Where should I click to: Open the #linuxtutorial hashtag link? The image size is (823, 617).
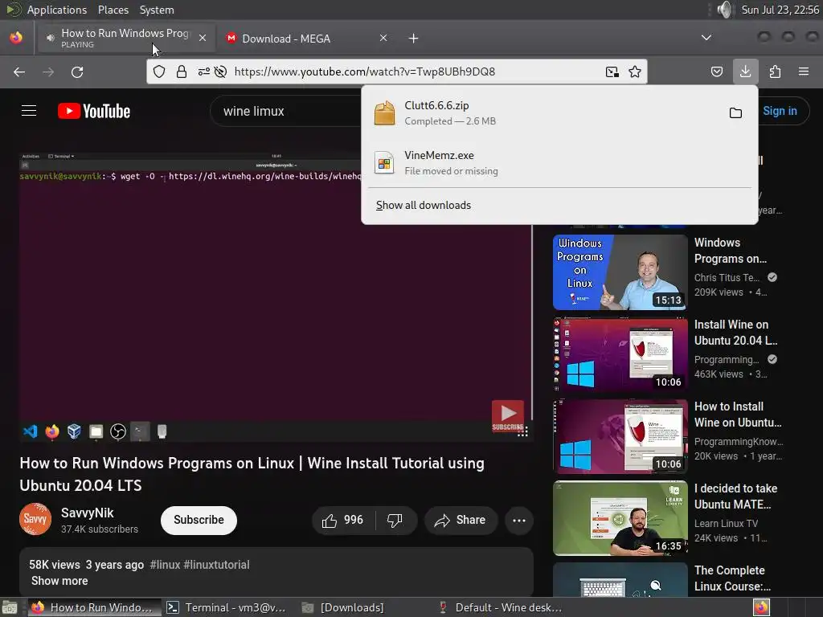pyautogui.click(x=216, y=565)
